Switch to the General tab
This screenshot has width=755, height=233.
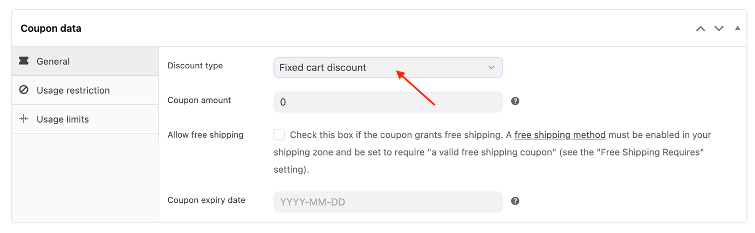click(53, 61)
